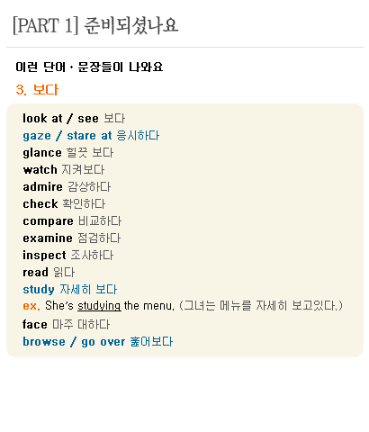Click the 'admire 감상하다' entry

tap(67, 187)
